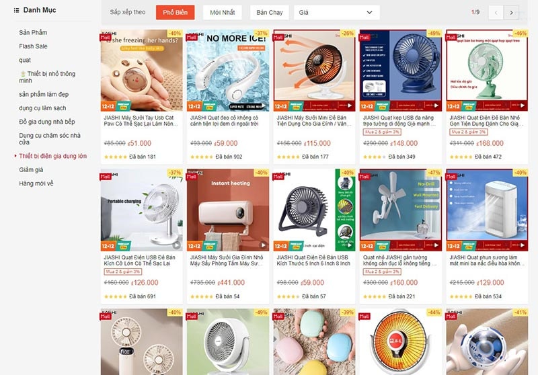Click Mua 2 & giảm 3% tag on USB fan
538x375 pixels.
[x=123, y=272]
